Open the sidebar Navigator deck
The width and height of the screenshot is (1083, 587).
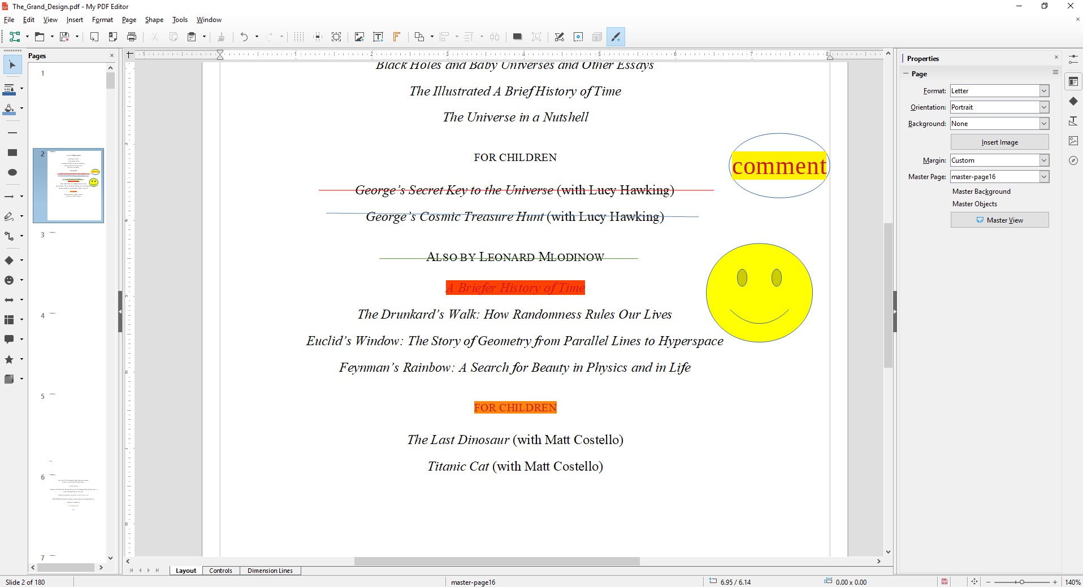(x=1073, y=160)
